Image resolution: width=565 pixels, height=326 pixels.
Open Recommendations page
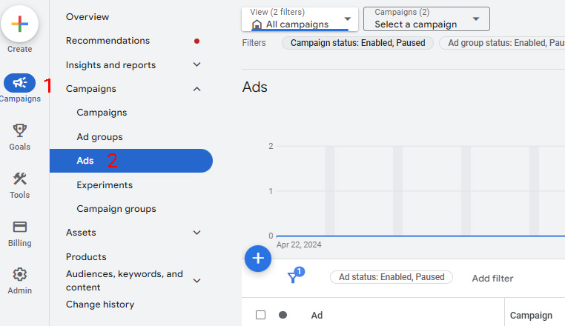(108, 40)
